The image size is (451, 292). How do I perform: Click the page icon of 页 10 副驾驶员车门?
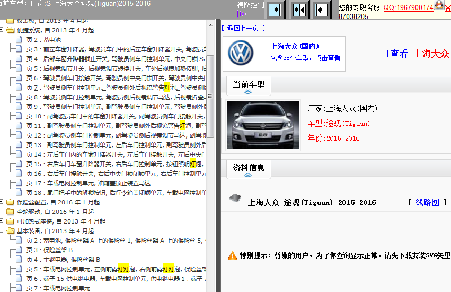coord(19,116)
